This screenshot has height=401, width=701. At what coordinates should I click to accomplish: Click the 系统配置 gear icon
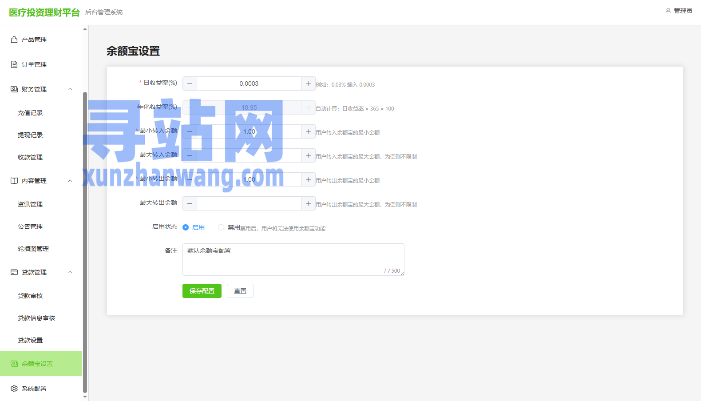(x=14, y=389)
